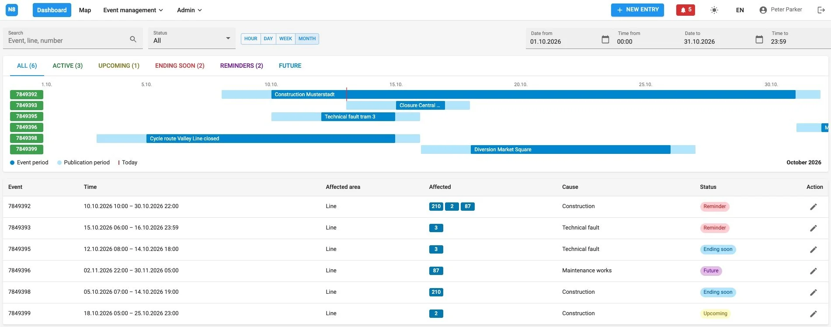Go to the Dashboard tab
831x327 pixels.
52,10
